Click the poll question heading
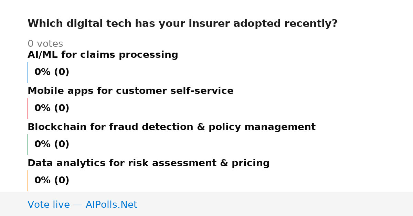The height and width of the screenshot is (216, 413). coord(182,24)
